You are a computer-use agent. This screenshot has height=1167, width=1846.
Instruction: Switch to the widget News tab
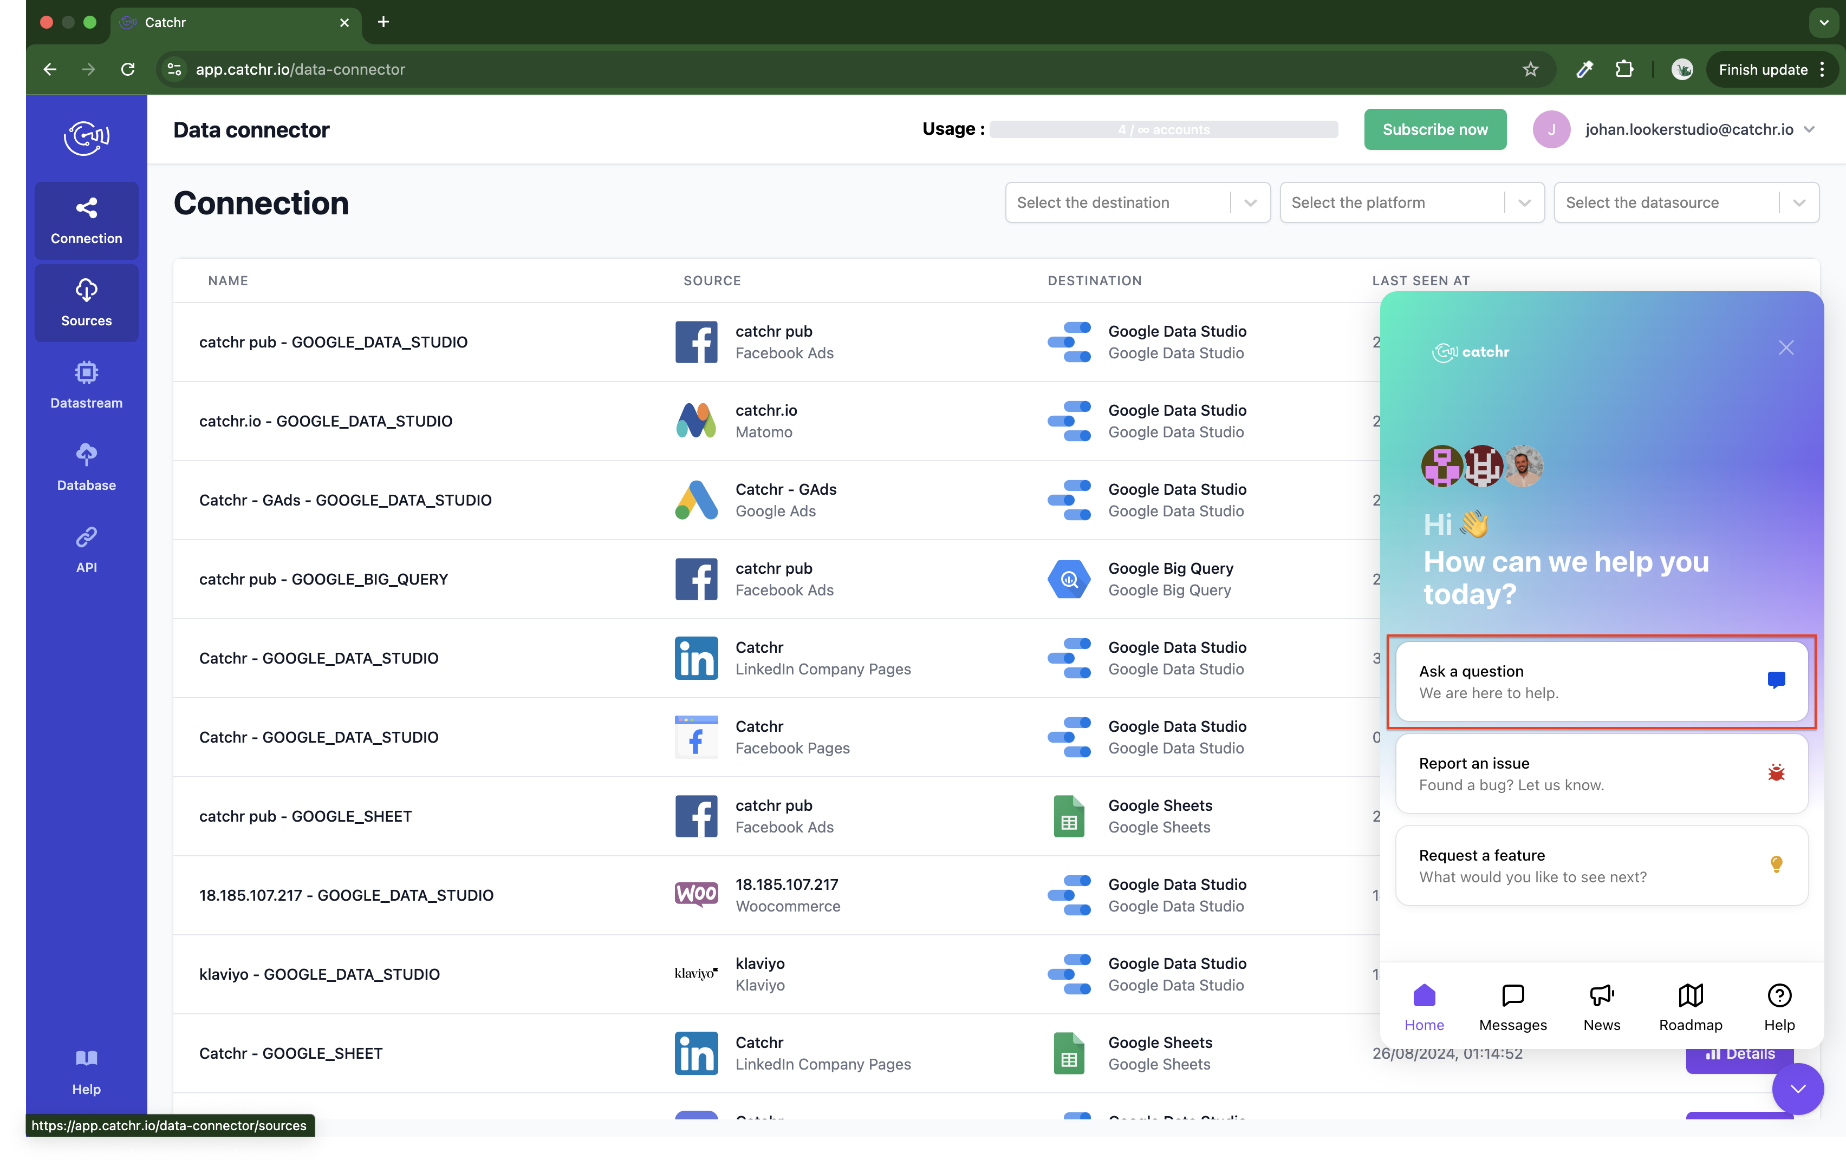1602,1008
